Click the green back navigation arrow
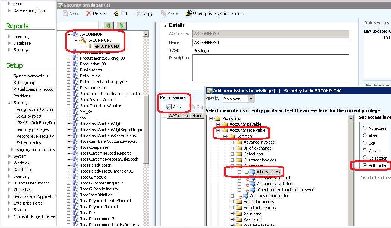The height and width of the screenshot is (228, 391). tap(108, 25)
